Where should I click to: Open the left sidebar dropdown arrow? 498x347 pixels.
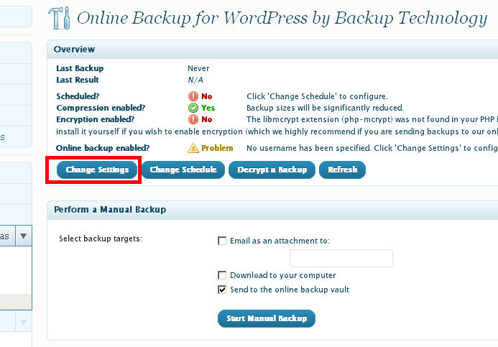pos(23,236)
